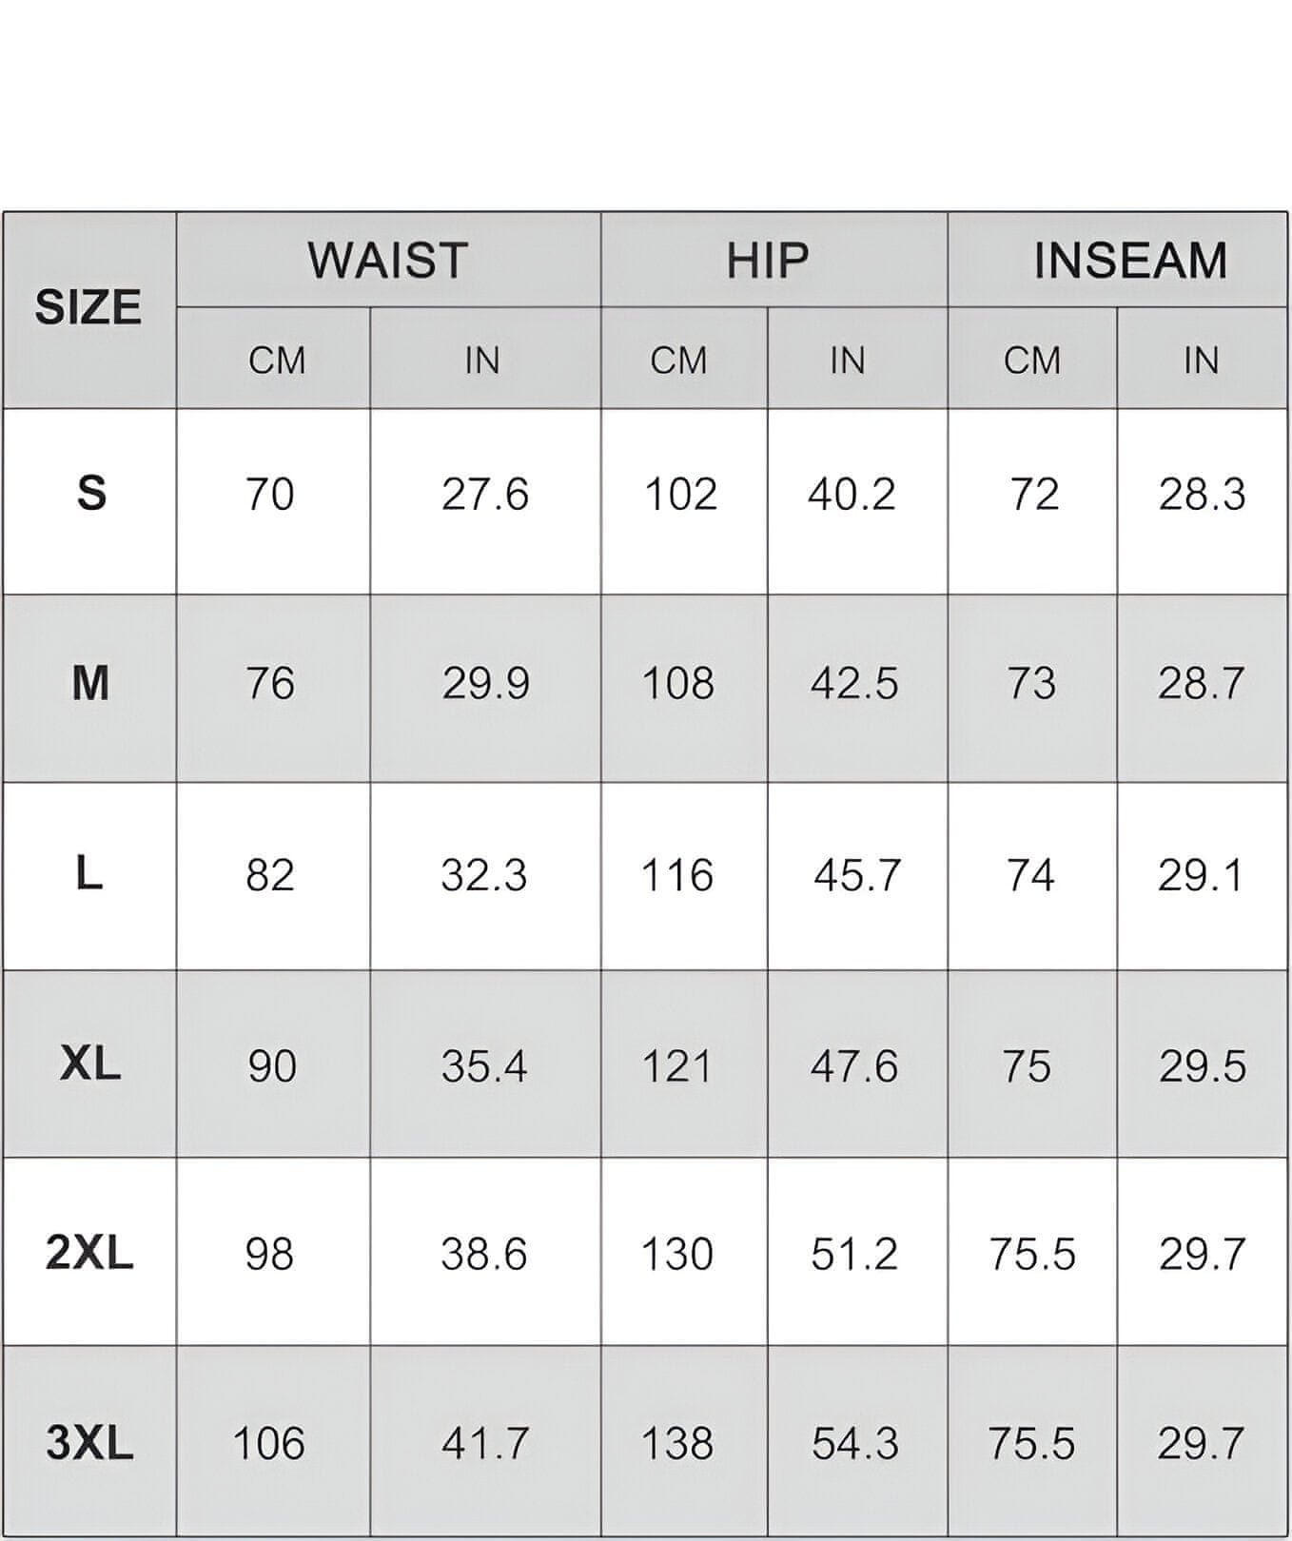Click the 121 hip centimeter cell
This screenshot has width=1292, height=1541.
pyautogui.click(x=676, y=1066)
